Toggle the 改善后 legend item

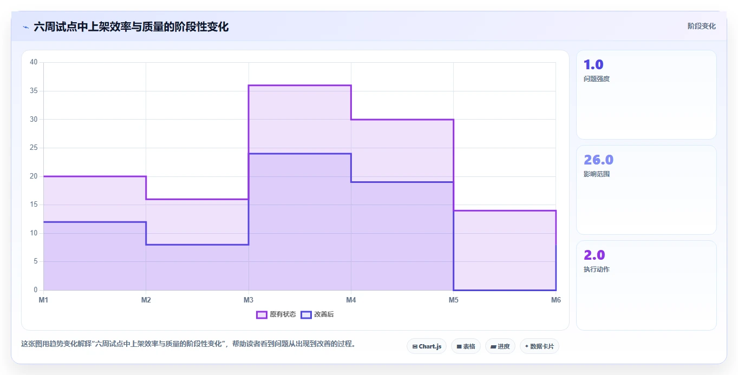(317, 314)
